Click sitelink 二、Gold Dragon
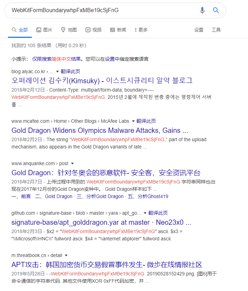 tap(54, 196)
